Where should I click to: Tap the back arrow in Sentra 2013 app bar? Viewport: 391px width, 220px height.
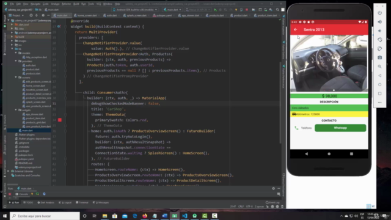coord(296,30)
